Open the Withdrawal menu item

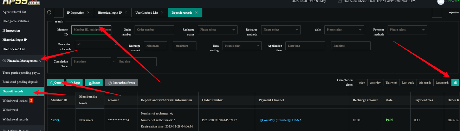pyautogui.click(x=22, y=110)
